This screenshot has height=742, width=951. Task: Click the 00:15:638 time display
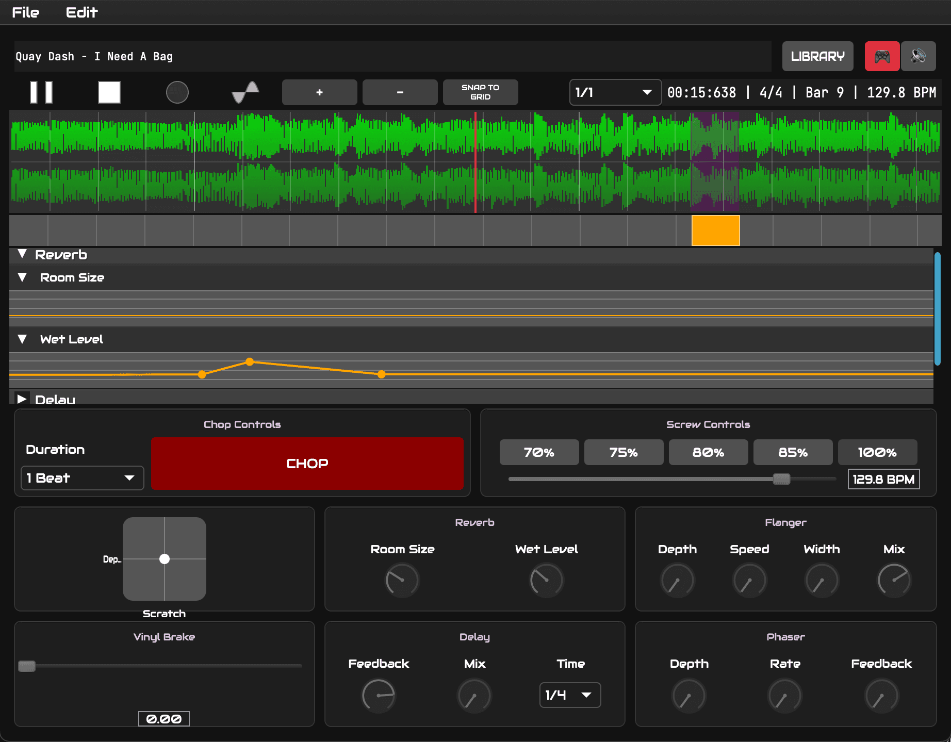pos(702,92)
